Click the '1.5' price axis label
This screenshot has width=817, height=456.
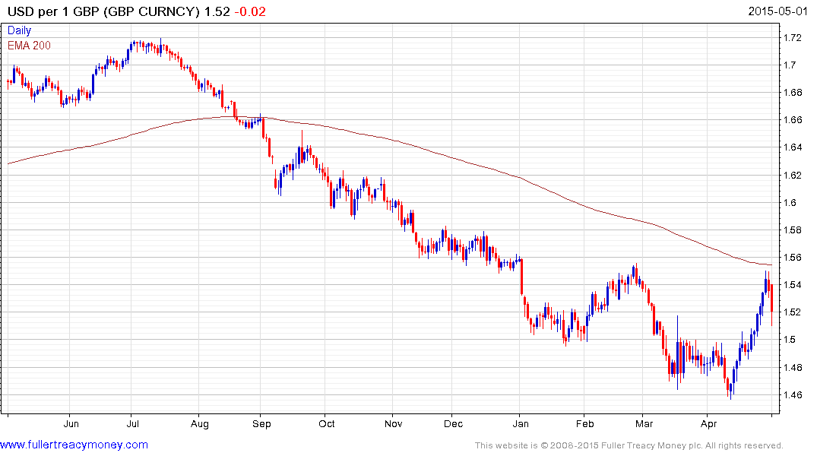tap(790, 340)
